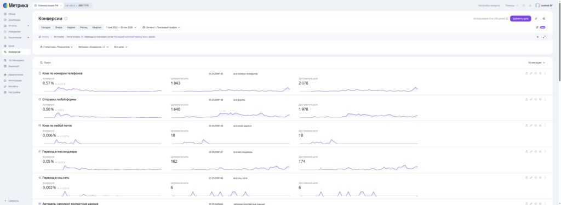Click the 0,57 % conversion value

pyautogui.click(x=48, y=83)
